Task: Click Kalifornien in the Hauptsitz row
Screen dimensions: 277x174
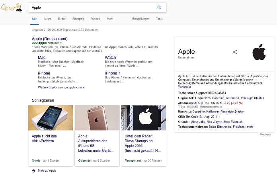Action: [x=213, y=111]
